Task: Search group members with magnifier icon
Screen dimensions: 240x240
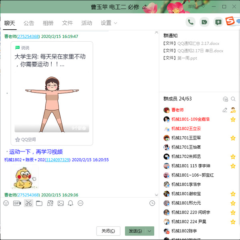Action: click(x=233, y=99)
